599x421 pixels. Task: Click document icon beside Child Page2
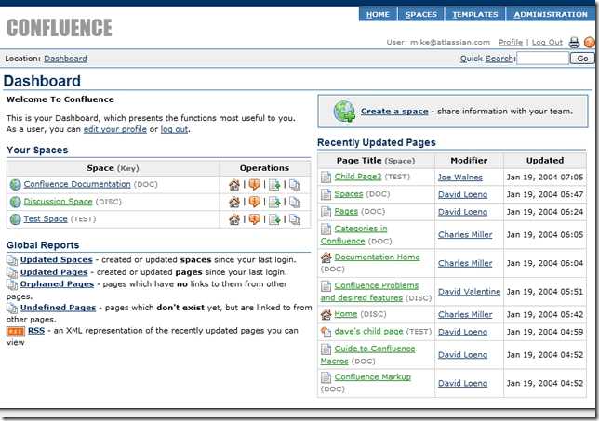coord(326,178)
